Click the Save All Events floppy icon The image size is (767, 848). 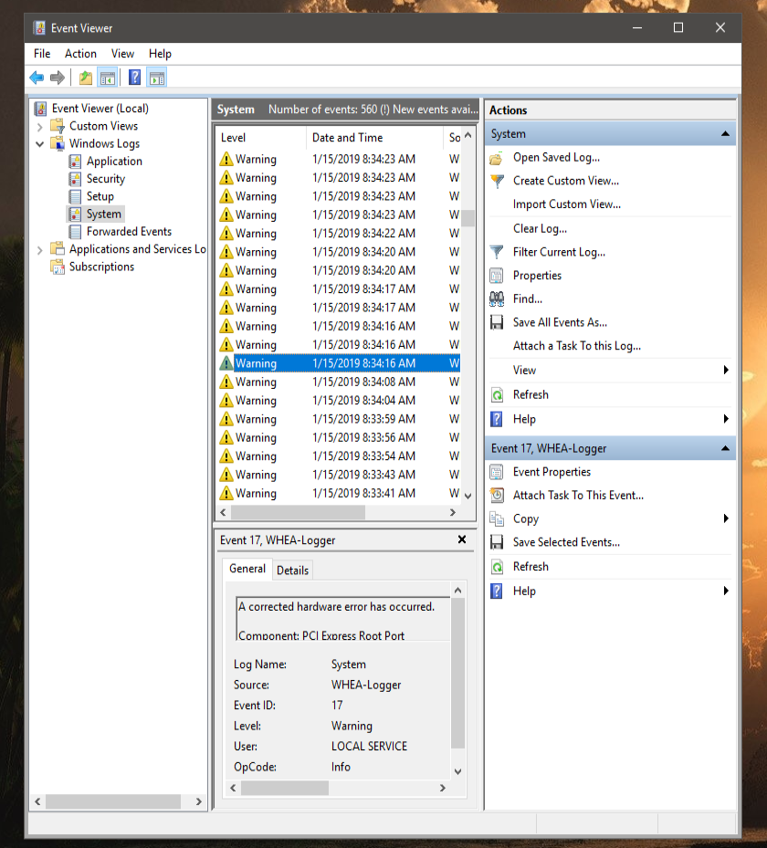click(496, 322)
